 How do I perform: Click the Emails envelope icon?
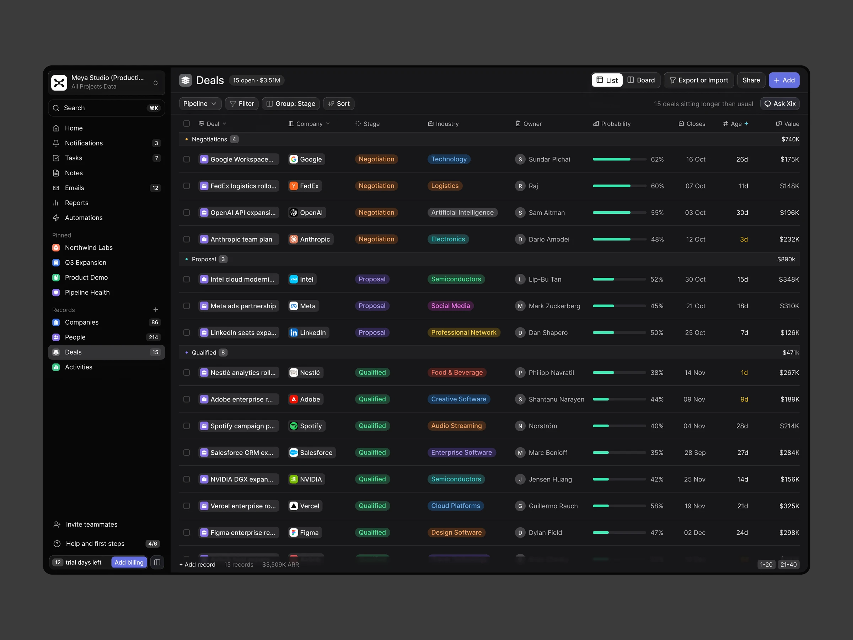pyautogui.click(x=56, y=188)
